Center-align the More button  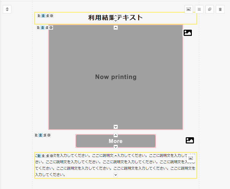tap(40, 135)
